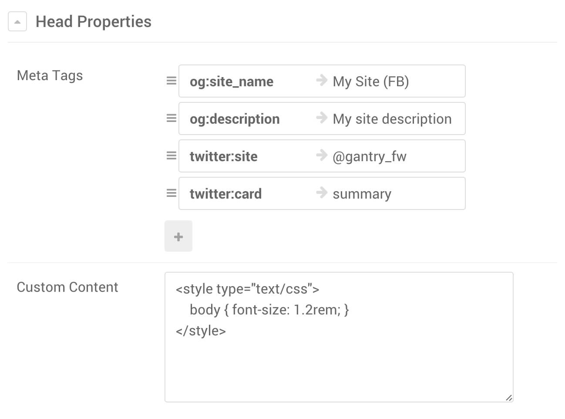
Task: Click the arrow icon in og:site_name row
Action: (x=322, y=80)
